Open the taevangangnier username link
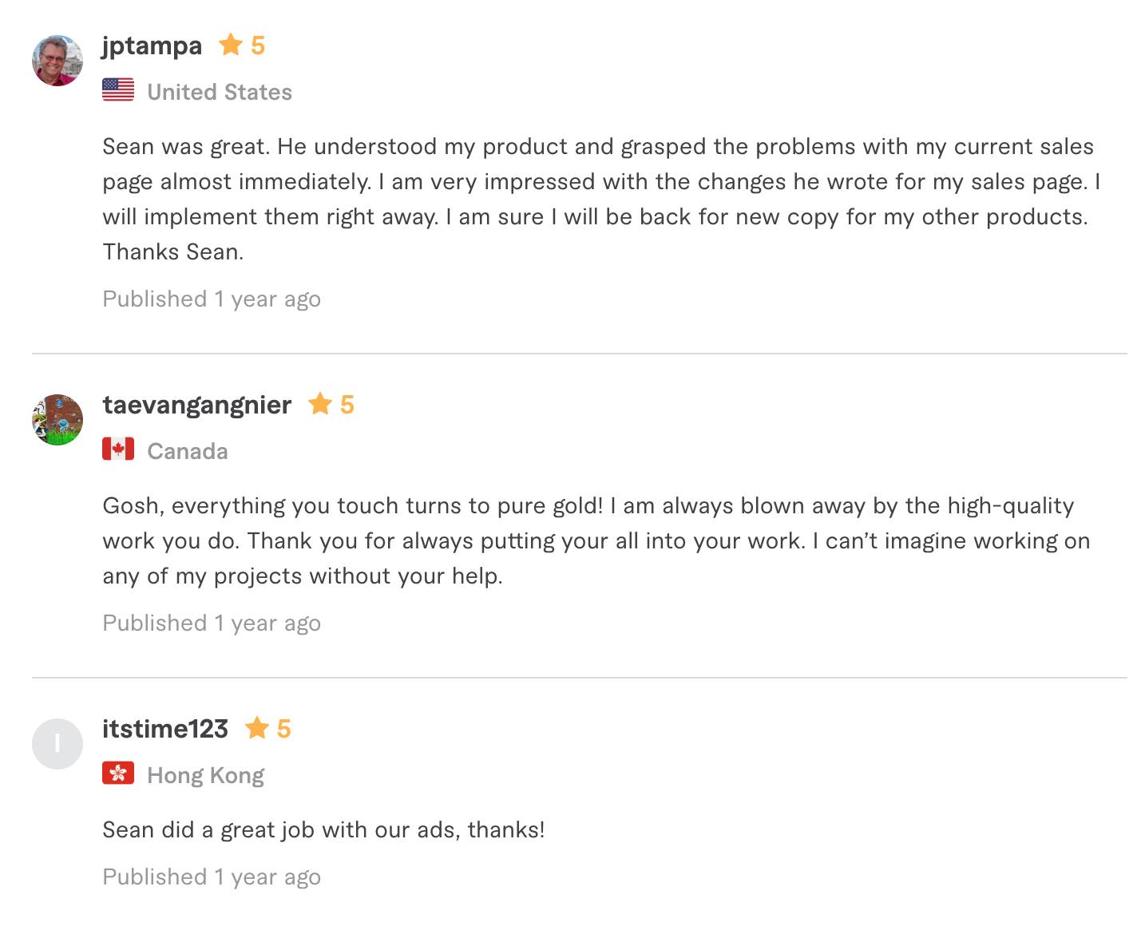 196,405
